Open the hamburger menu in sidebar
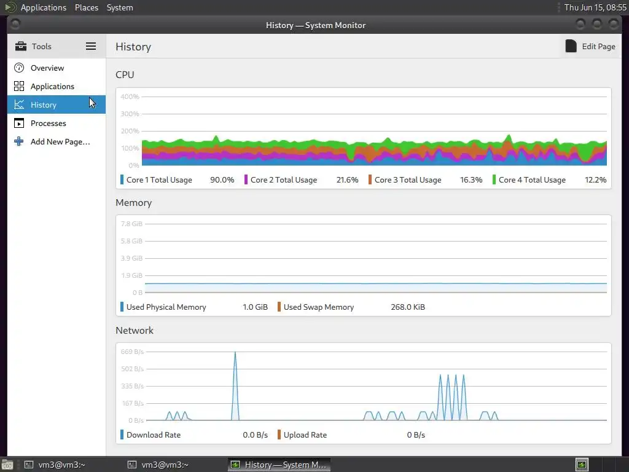The width and height of the screenshot is (629, 472). [91, 46]
